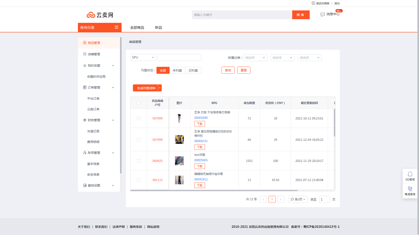This screenshot has height=235, width=419.
Task: Click the QQ咨询 consultation icon
Action: pyautogui.click(x=410, y=174)
